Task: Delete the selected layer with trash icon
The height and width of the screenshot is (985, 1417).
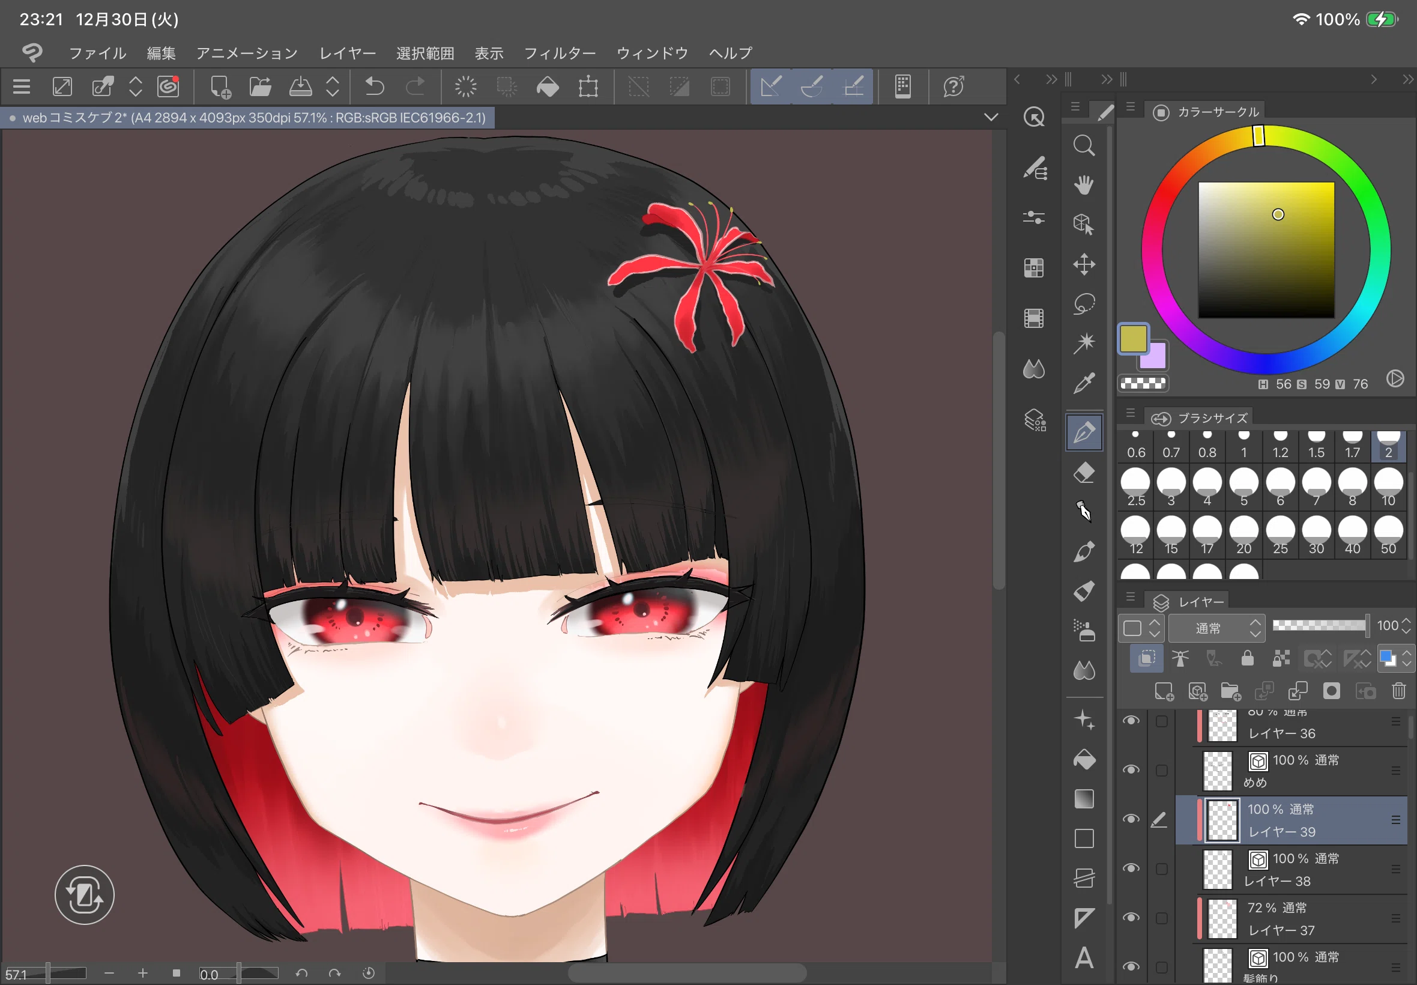Action: [1398, 691]
